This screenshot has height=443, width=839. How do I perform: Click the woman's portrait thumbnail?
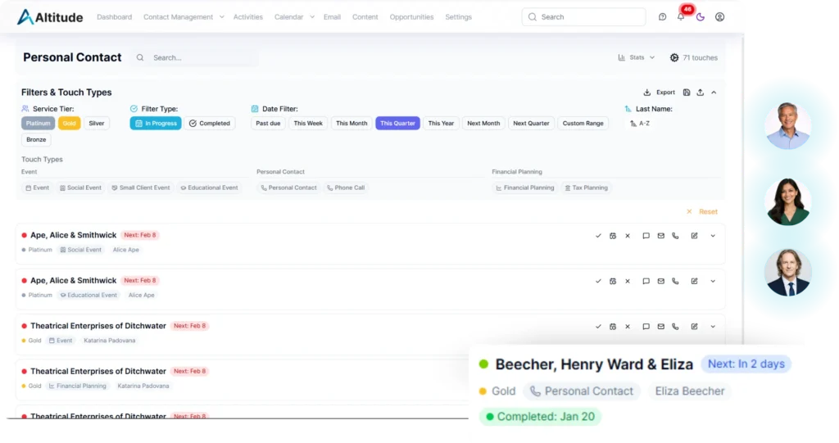787,202
